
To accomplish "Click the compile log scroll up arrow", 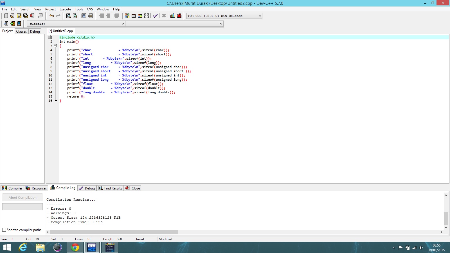I will click(x=446, y=195).
